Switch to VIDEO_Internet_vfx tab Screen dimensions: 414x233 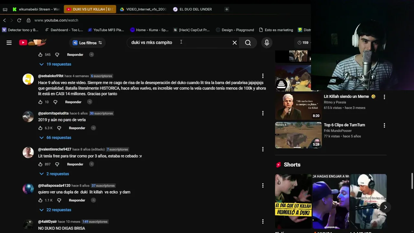tap(143, 9)
